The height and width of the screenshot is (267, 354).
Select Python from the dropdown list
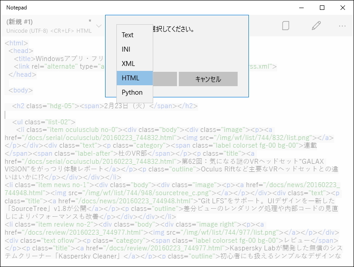click(135, 92)
